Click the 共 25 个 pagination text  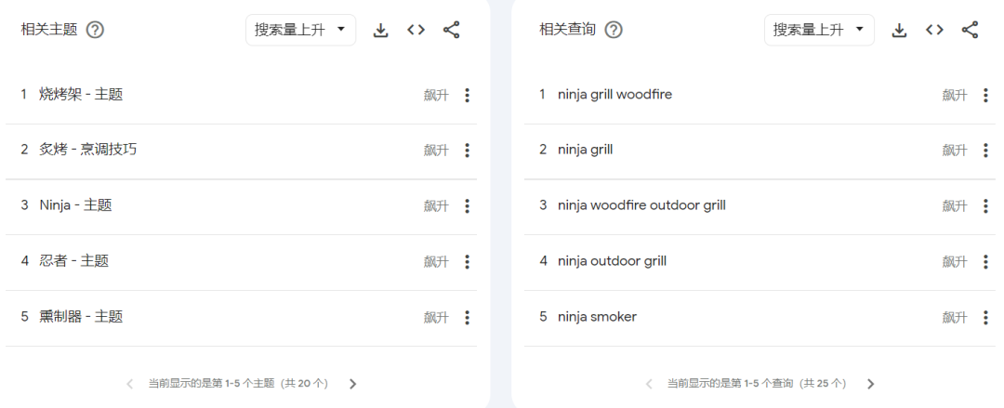825,384
